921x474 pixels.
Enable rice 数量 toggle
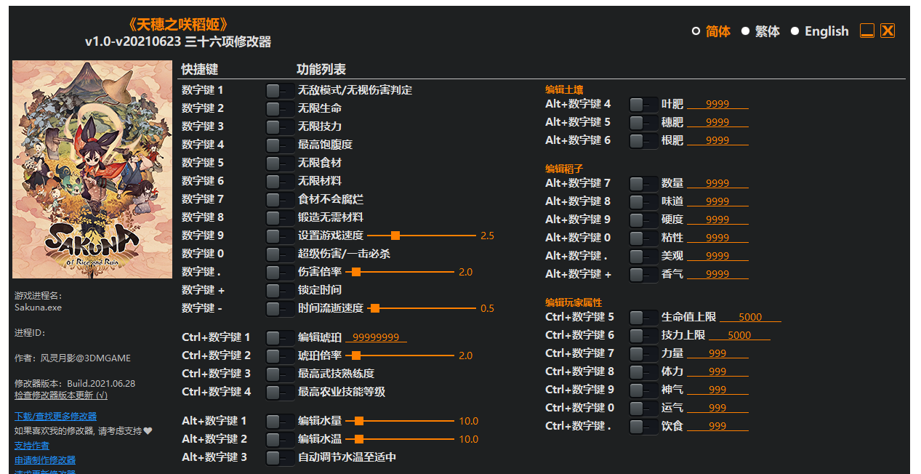(643, 183)
